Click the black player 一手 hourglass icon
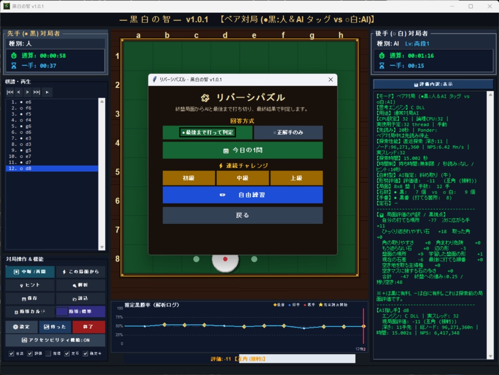This screenshot has height=375, width=499. pyautogui.click(x=14, y=66)
